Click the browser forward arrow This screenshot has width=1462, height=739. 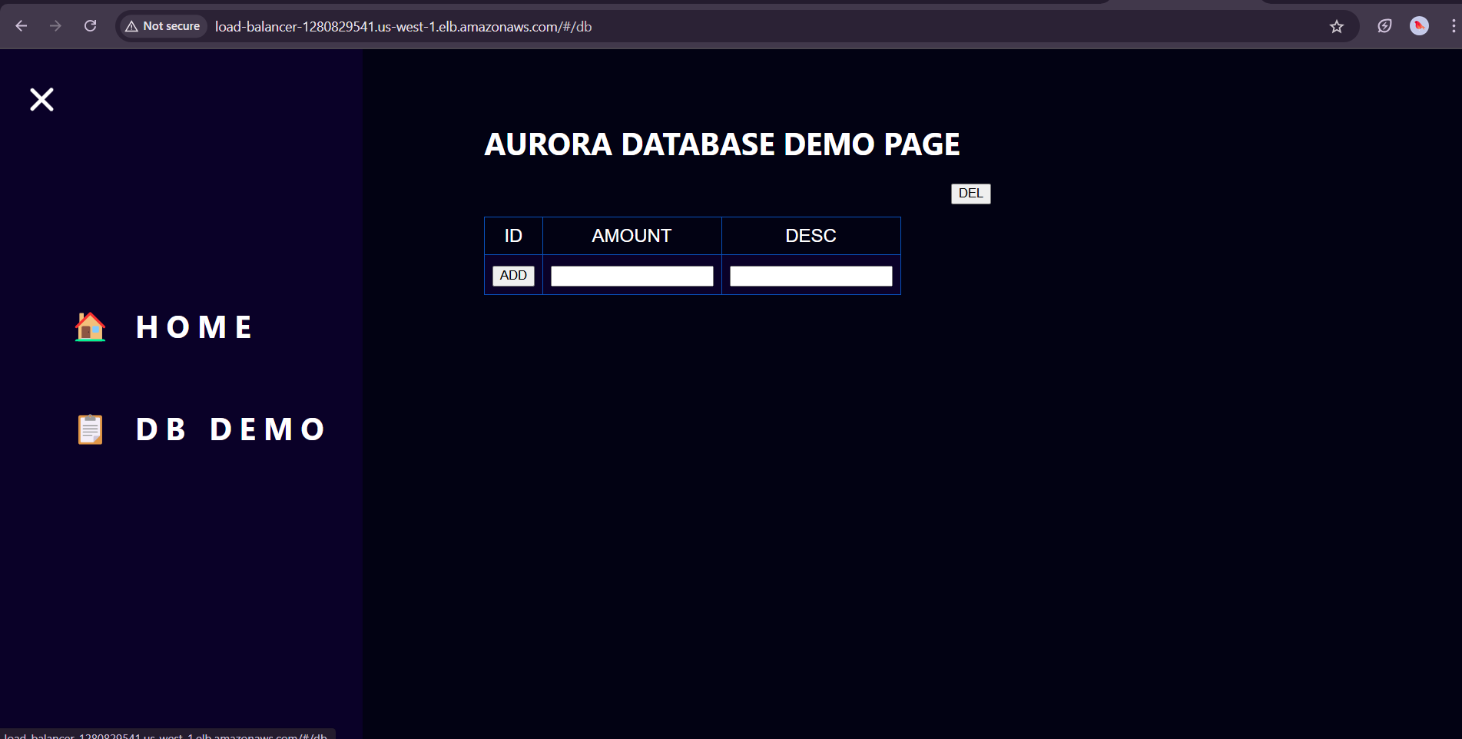coord(55,26)
